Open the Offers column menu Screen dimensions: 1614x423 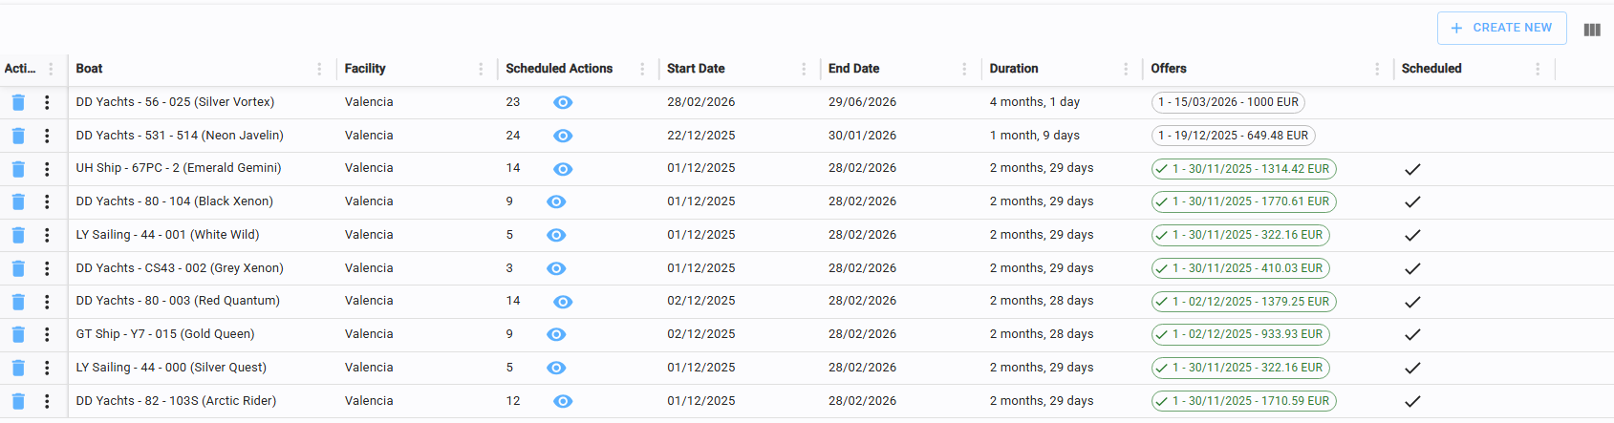(x=1377, y=69)
